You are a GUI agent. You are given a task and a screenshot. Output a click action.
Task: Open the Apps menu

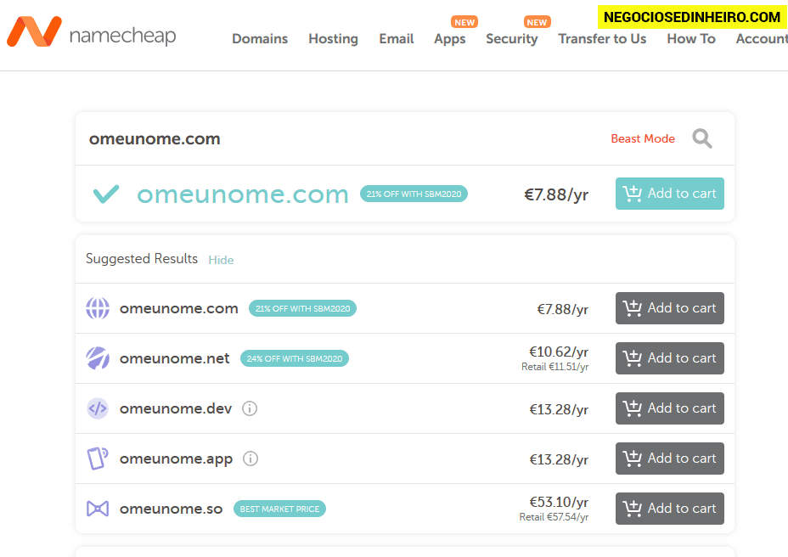tap(450, 39)
